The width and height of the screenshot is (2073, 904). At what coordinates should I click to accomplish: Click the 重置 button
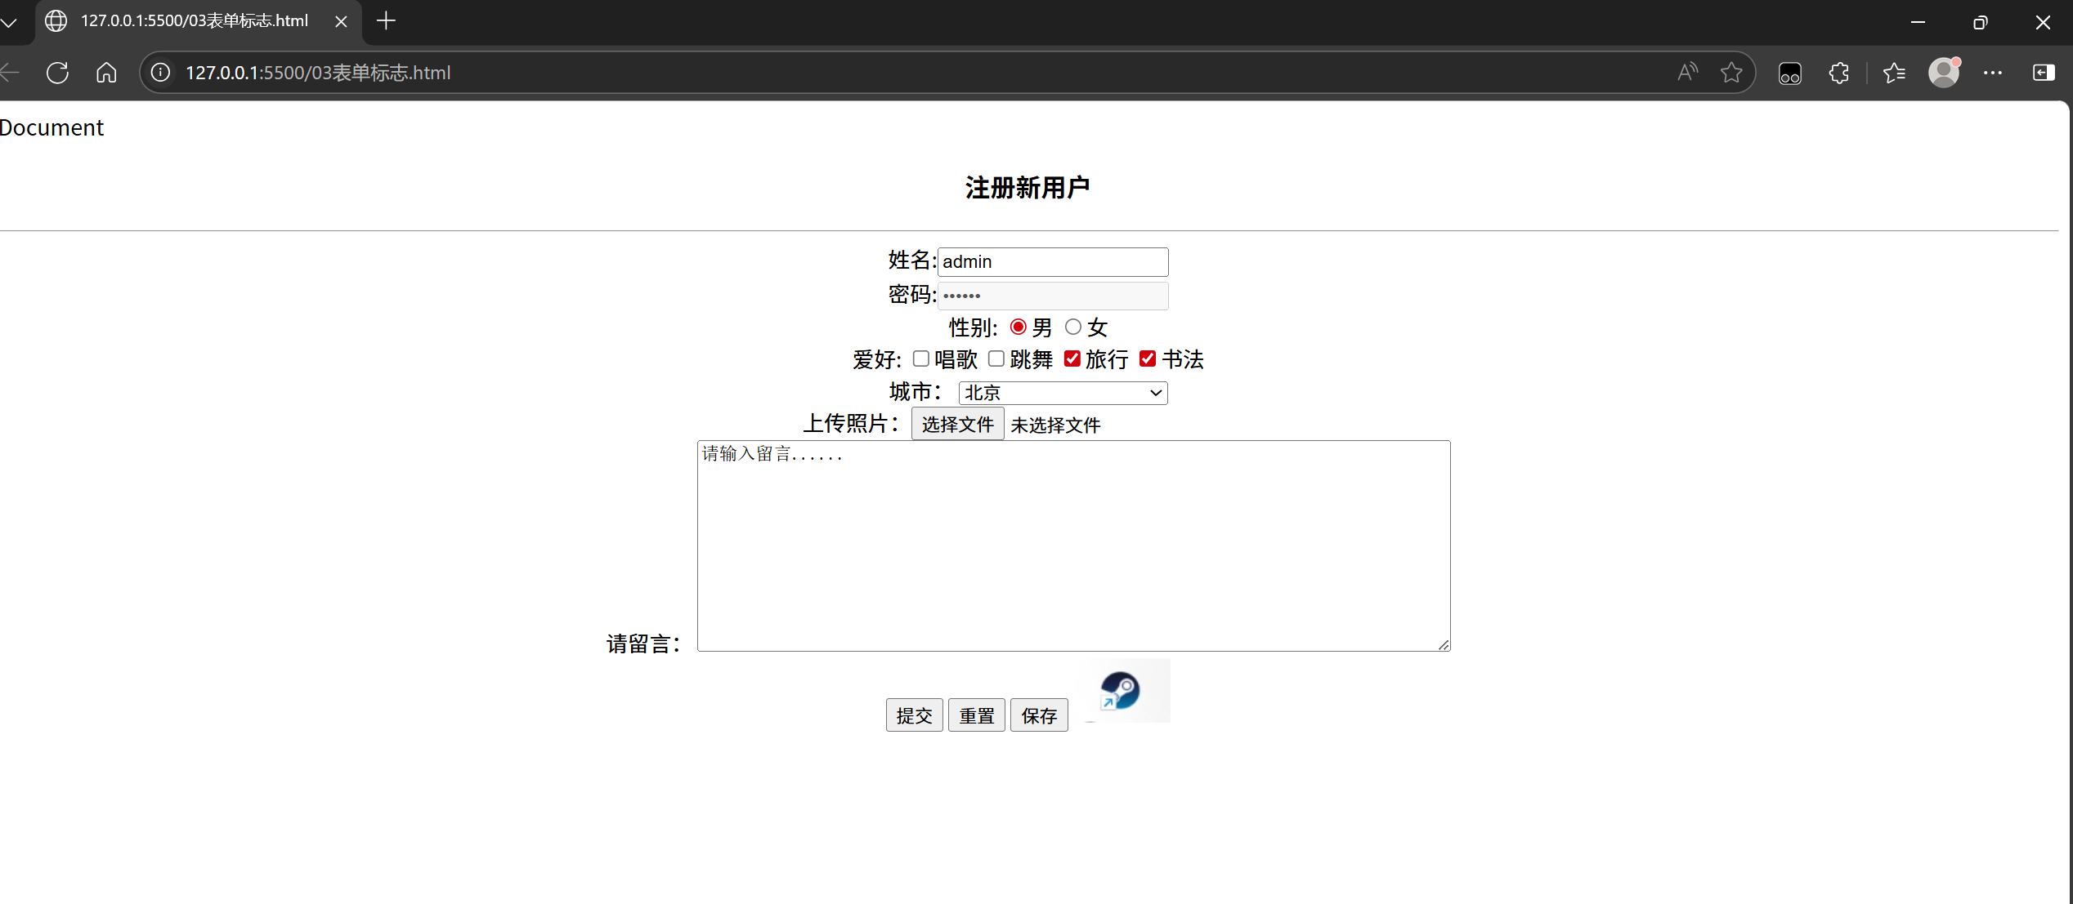pos(976,715)
